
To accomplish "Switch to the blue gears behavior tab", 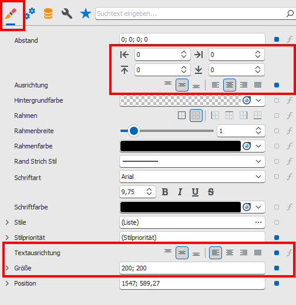I will click(30, 13).
